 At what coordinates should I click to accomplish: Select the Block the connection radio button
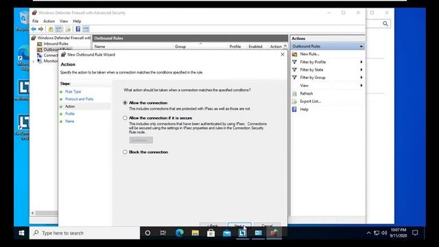coord(125,152)
